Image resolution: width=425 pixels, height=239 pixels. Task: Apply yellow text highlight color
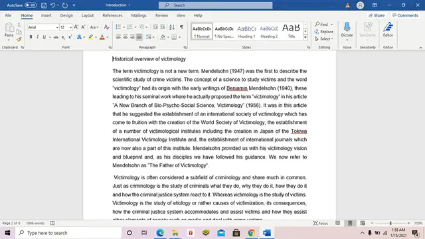click(x=90, y=37)
